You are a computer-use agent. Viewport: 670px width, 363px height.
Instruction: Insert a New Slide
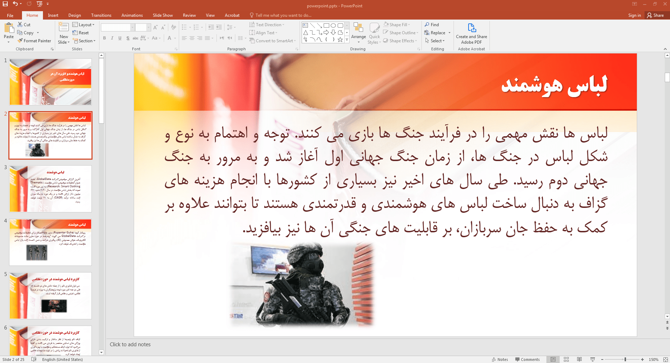click(64, 28)
